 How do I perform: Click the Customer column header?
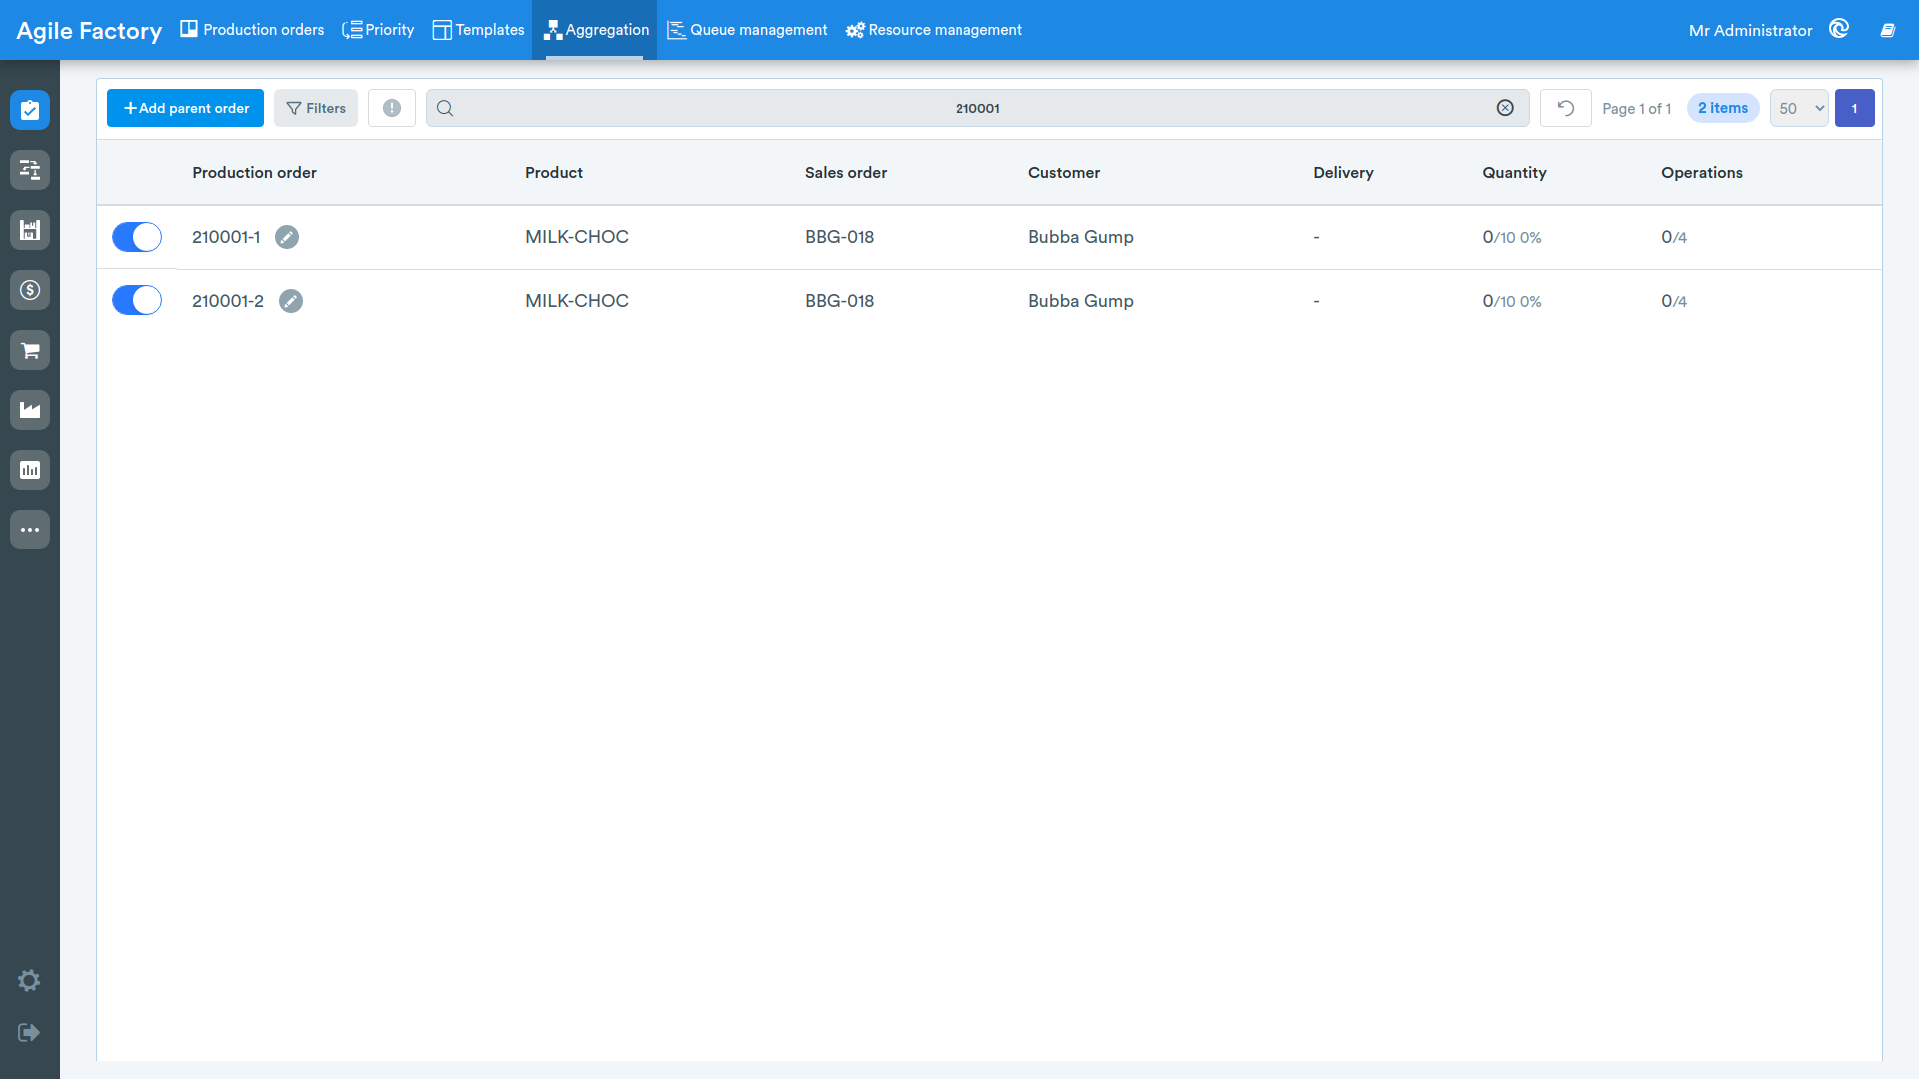(x=1064, y=172)
